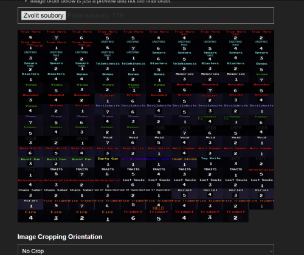Click the Zvolit soubory file chooser button

coord(44,15)
